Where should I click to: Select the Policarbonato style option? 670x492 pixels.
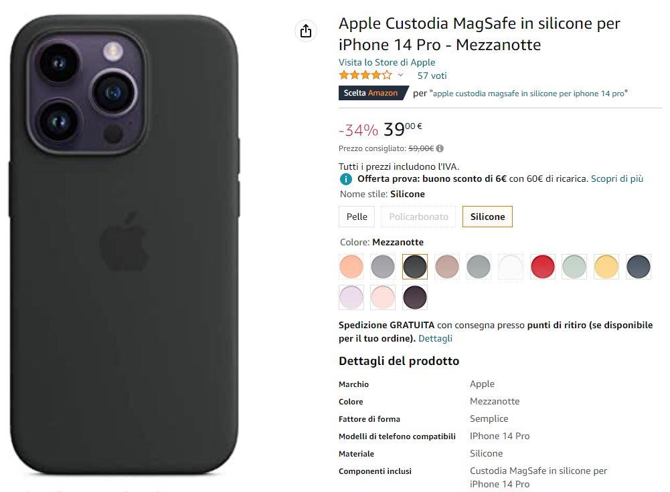click(418, 217)
